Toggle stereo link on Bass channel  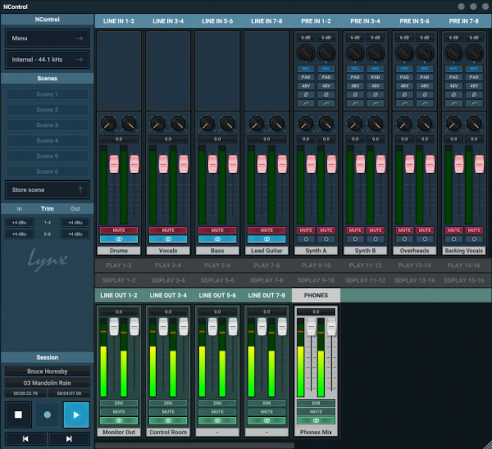pos(218,239)
